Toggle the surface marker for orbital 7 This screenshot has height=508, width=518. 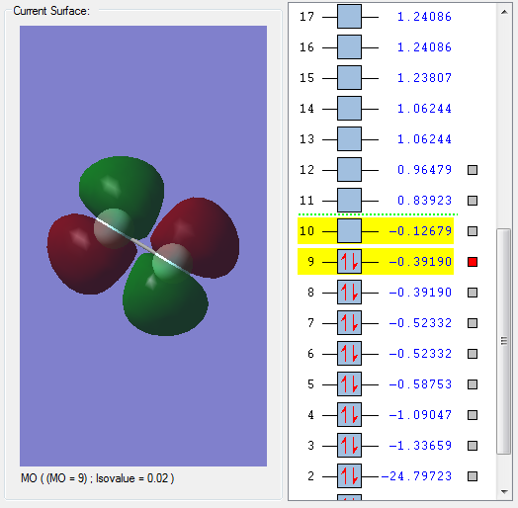(x=473, y=323)
